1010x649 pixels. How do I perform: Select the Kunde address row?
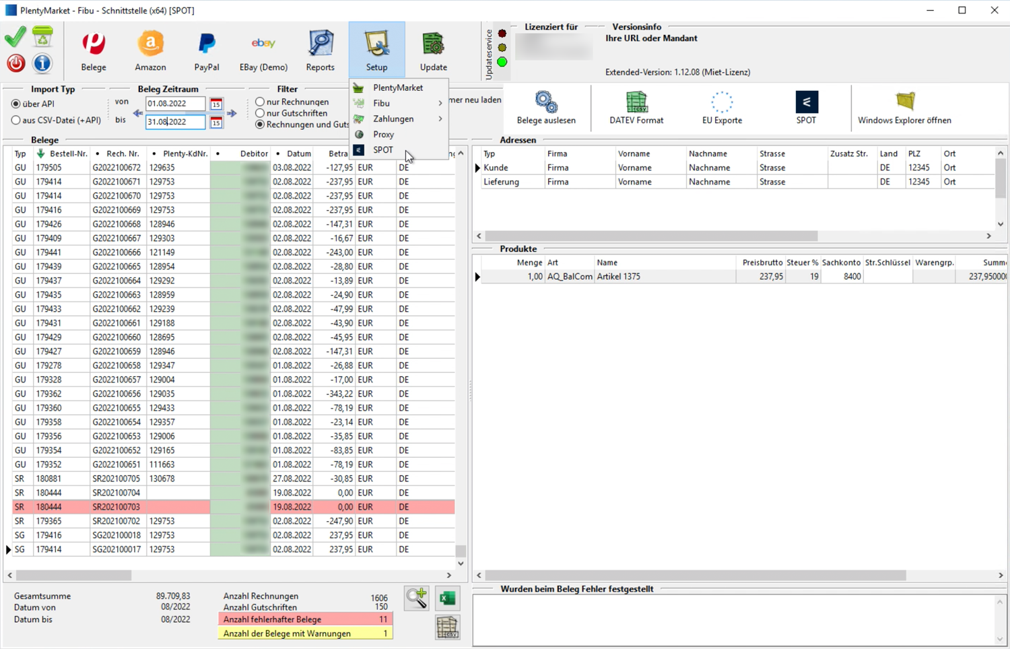point(738,168)
